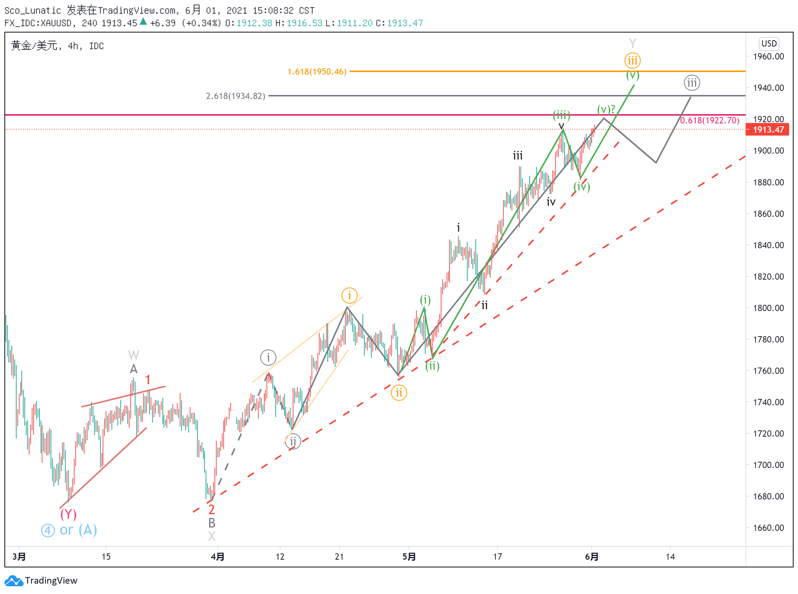This screenshot has width=798, height=594.
Task: Click the gray Y label at chart top
Action: (x=633, y=44)
